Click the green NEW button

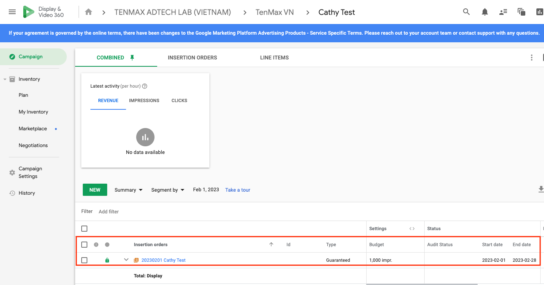pyautogui.click(x=95, y=190)
